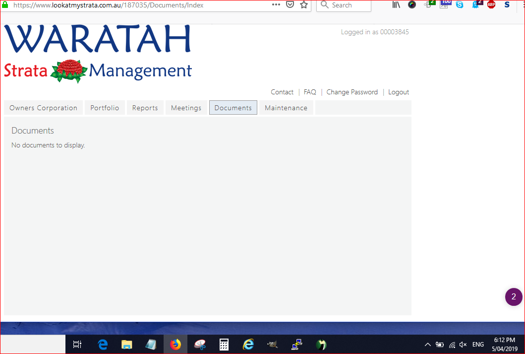Show hidden system tray icons
The image size is (525, 354).
point(427,345)
